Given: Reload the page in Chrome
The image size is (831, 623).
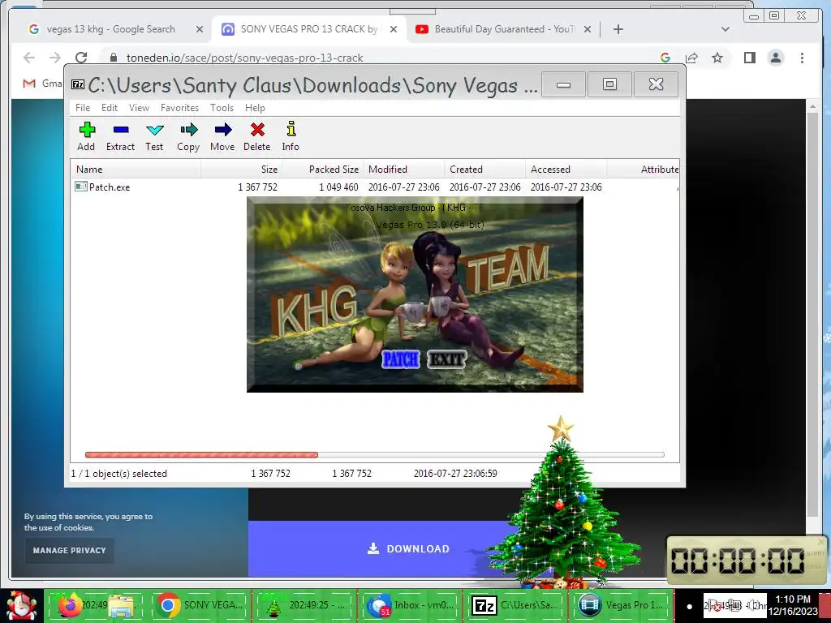Looking at the screenshot, I should 81,58.
